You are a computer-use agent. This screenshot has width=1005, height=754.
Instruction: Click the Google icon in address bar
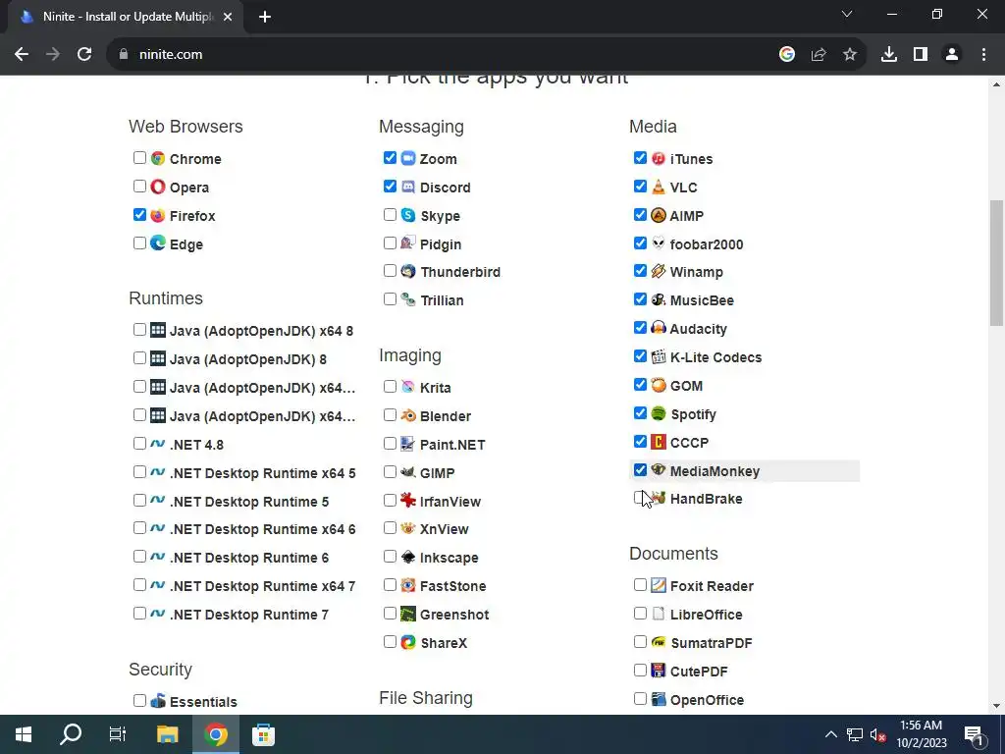click(787, 55)
